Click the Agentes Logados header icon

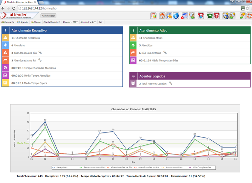click(x=133, y=76)
